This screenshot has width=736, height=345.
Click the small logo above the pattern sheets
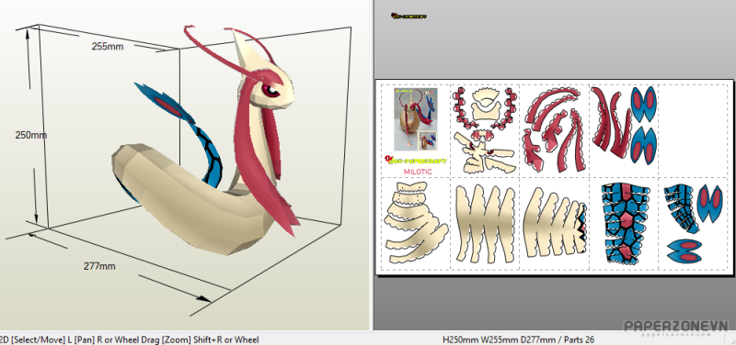408,16
